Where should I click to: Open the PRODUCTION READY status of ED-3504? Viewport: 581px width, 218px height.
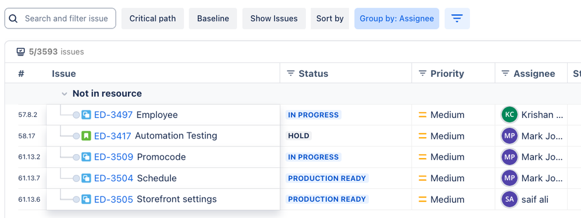[327, 178]
